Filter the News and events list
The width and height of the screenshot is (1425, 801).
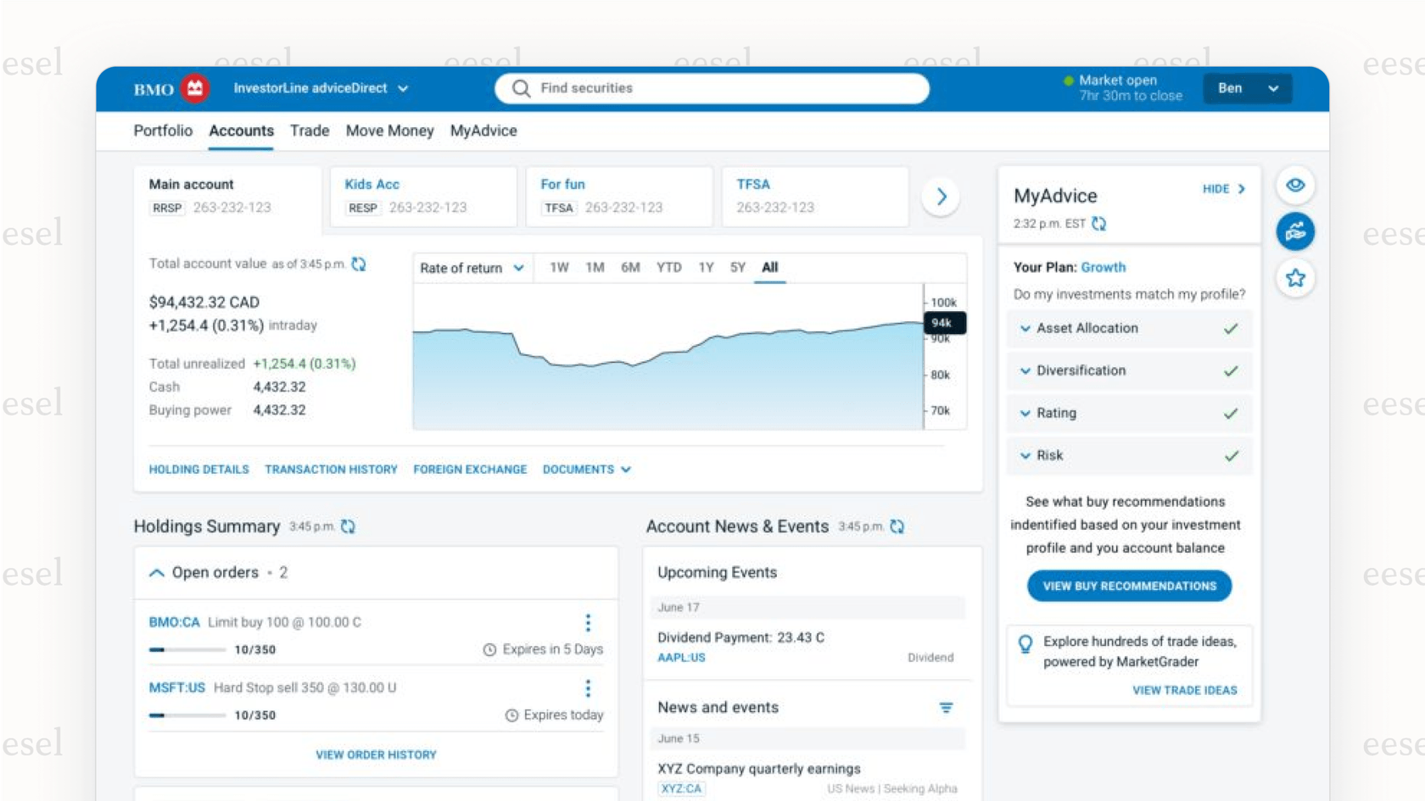pos(946,708)
